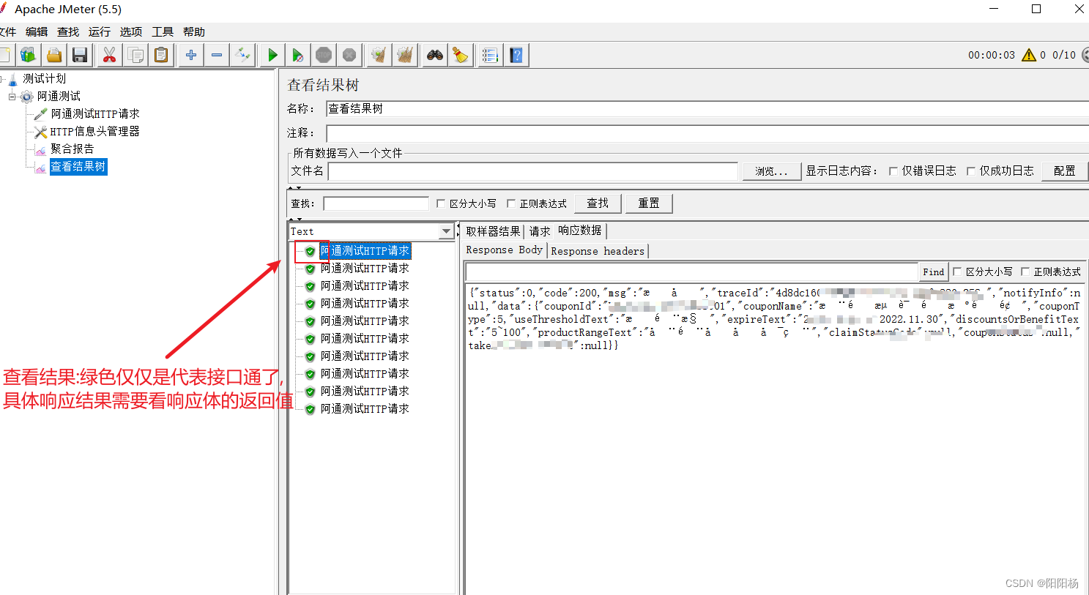The width and height of the screenshot is (1089, 595).
Task: Focus the 查找 search text field
Action: pyautogui.click(x=376, y=203)
